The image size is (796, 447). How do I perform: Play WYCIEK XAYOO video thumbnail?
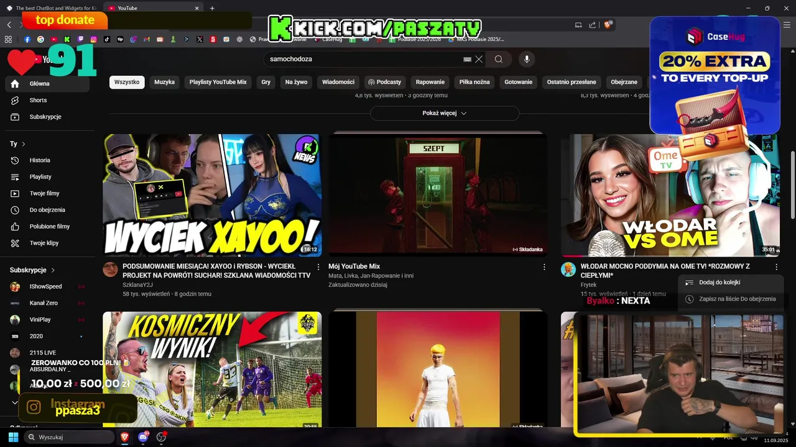coord(212,195)
